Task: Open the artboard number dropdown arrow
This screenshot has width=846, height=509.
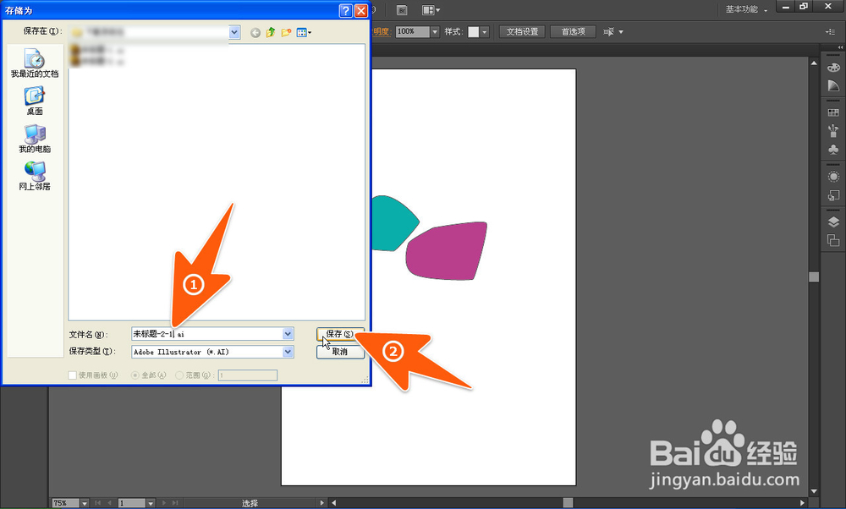Action: click(151, 503)
